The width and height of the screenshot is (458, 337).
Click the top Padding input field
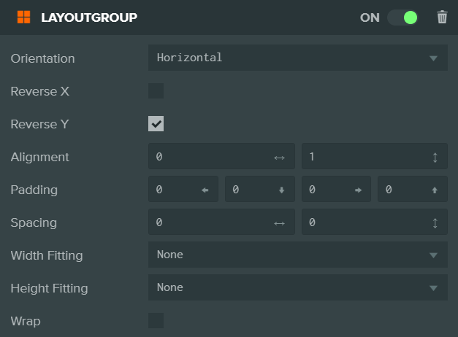[406, 190]
